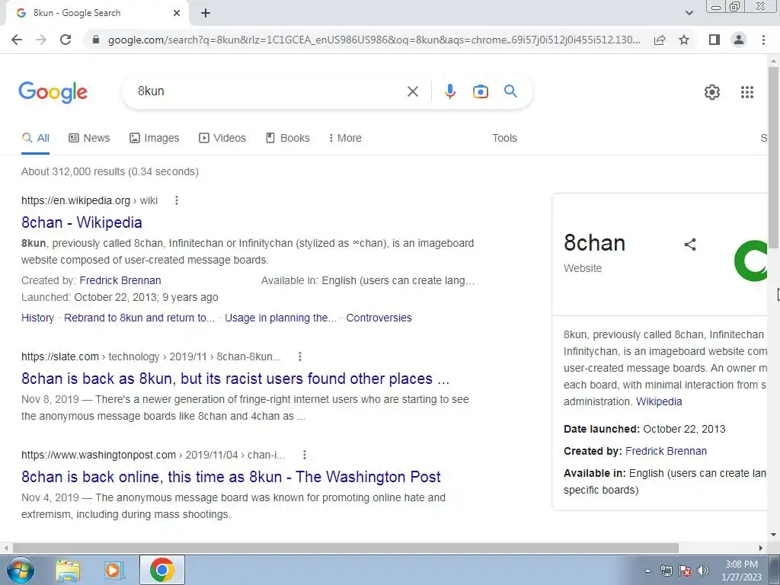Open the Washington Post 8kun article
780x585 pixels.
click(231, 477)
